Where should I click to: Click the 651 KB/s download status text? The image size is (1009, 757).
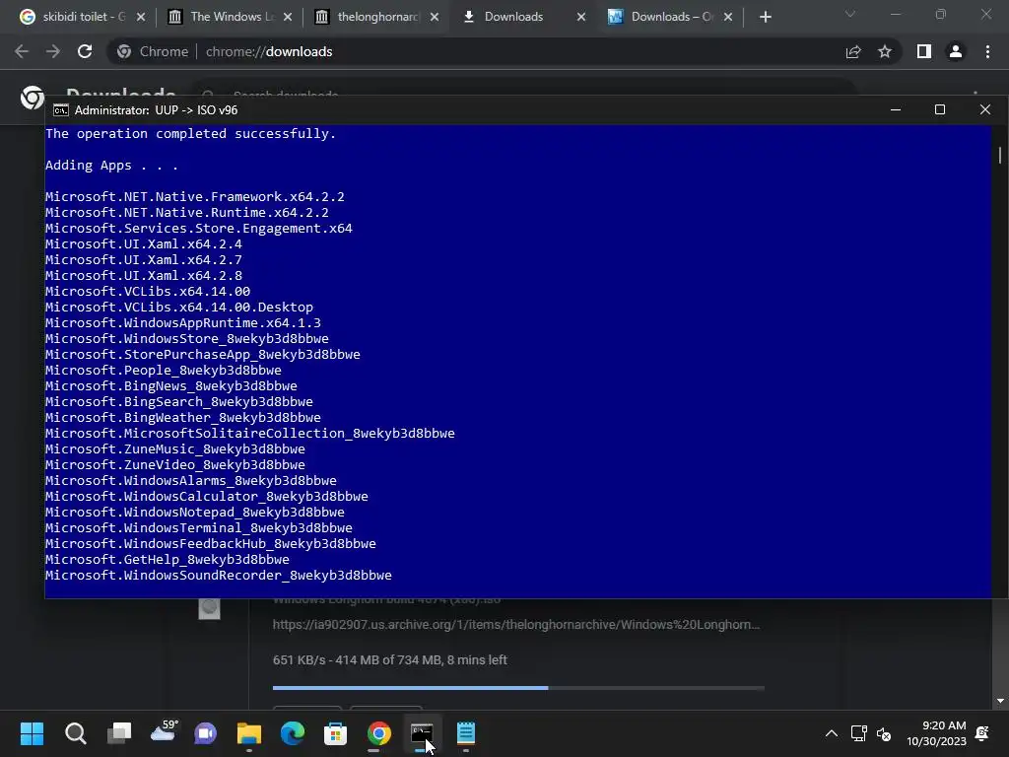390,659
